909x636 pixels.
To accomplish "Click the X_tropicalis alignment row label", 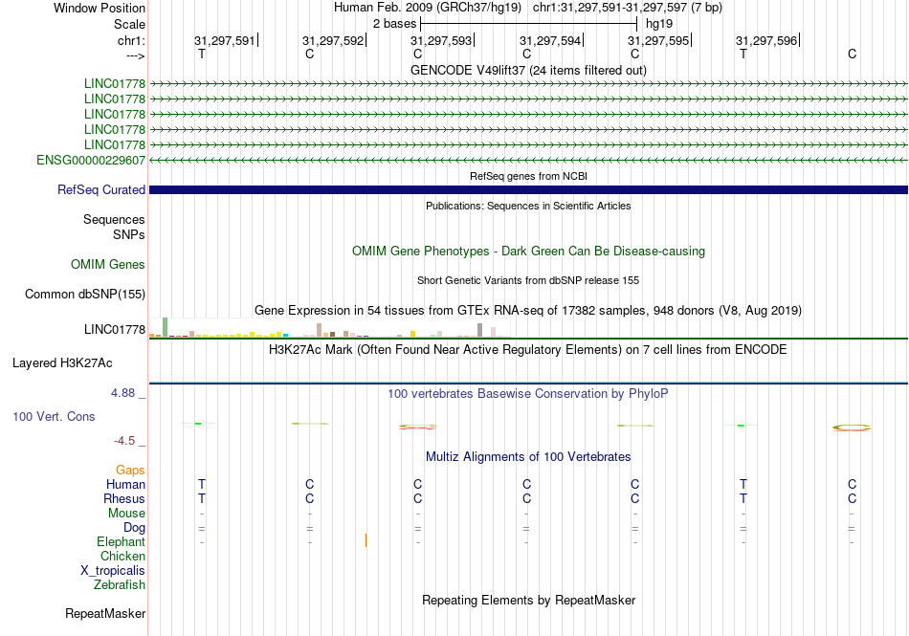I will tap(113, 571).
